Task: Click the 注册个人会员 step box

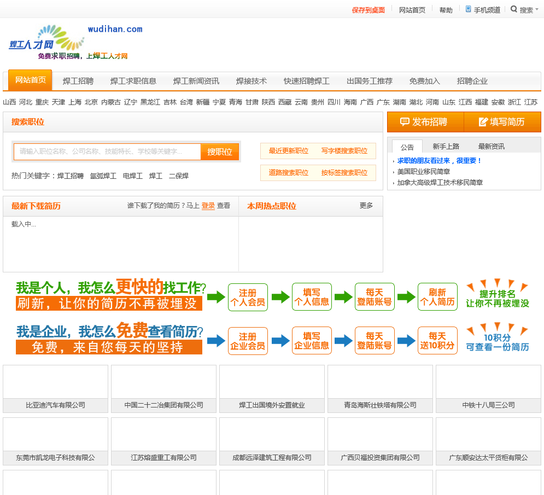Action: [248, 297]
